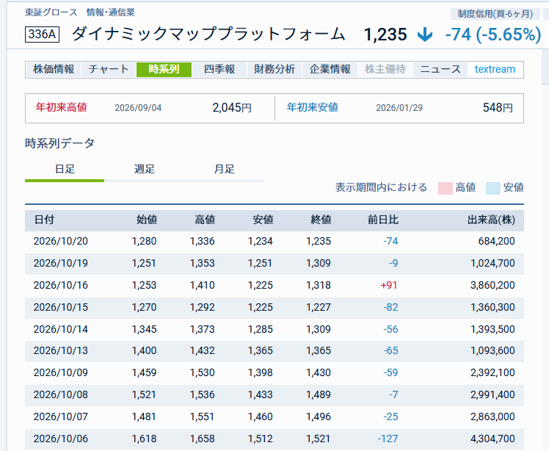Click the 年初来安値 label
Image resolution: width=549 pixels, height=451 pixels.
point(313,107)
